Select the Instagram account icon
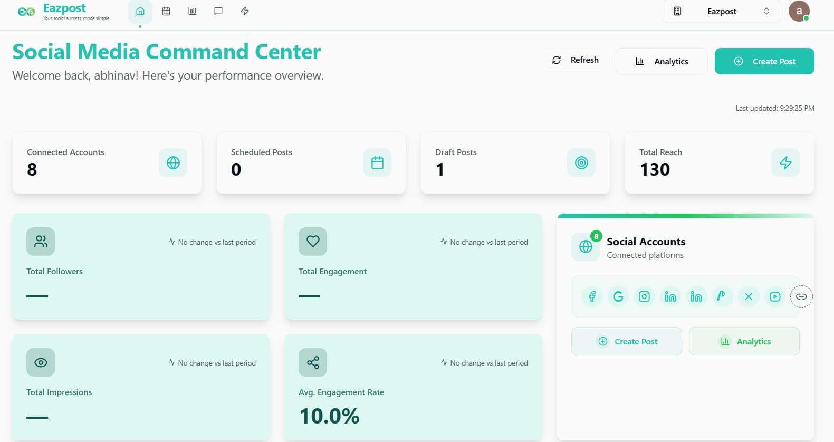This screenshot has width=834, height=442. click(644, 296)
